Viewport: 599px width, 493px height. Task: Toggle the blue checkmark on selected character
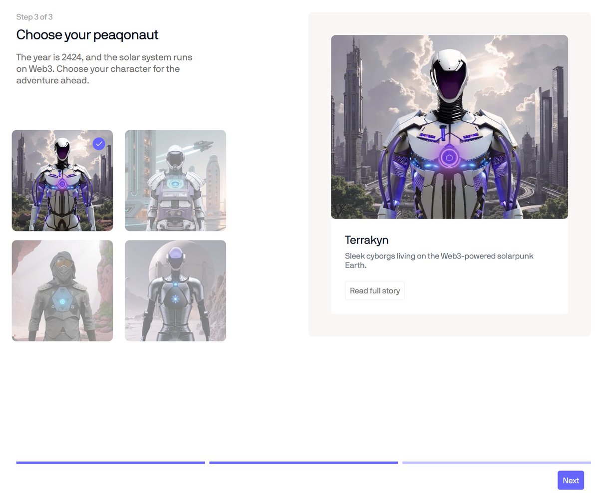[99, 144]
